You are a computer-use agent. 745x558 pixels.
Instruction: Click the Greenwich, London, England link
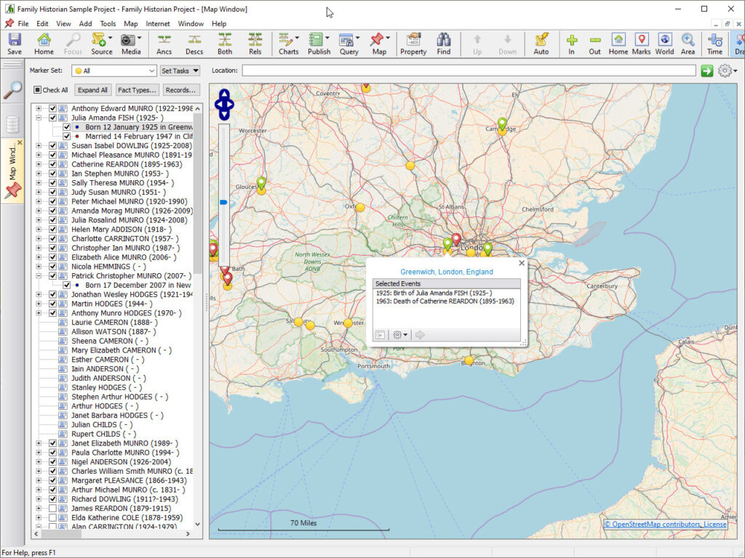pos(447,272)
